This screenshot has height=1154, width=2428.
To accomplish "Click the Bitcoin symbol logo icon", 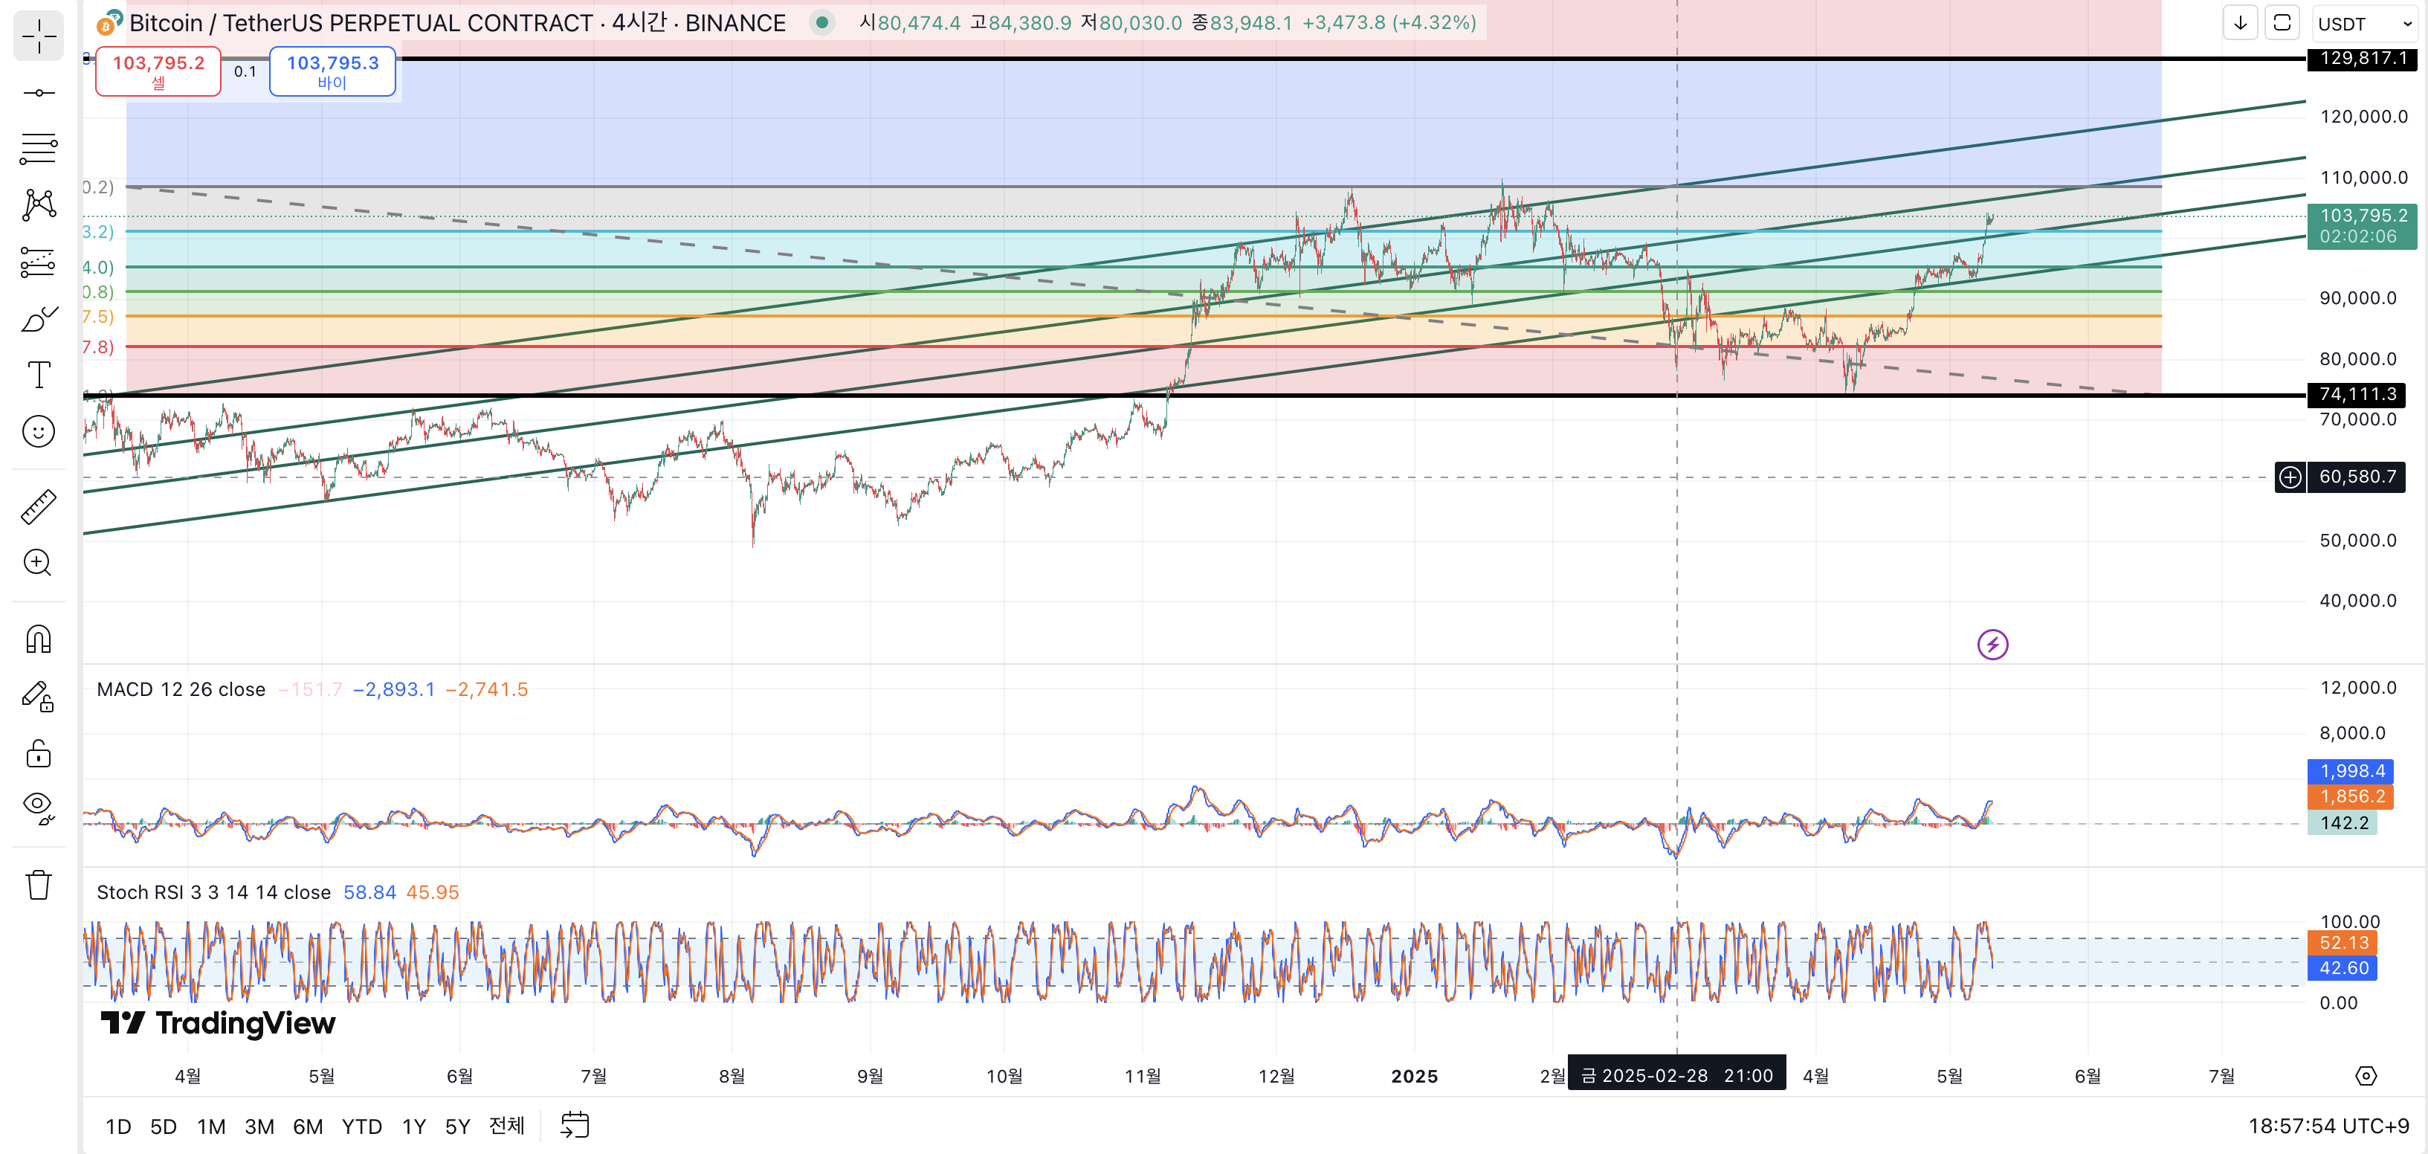I will tap(109, 22).
